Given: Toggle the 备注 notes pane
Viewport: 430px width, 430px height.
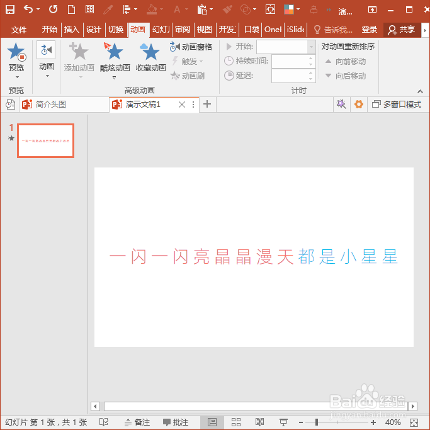Looking at the screenshot, I should (x=137, y=422).
